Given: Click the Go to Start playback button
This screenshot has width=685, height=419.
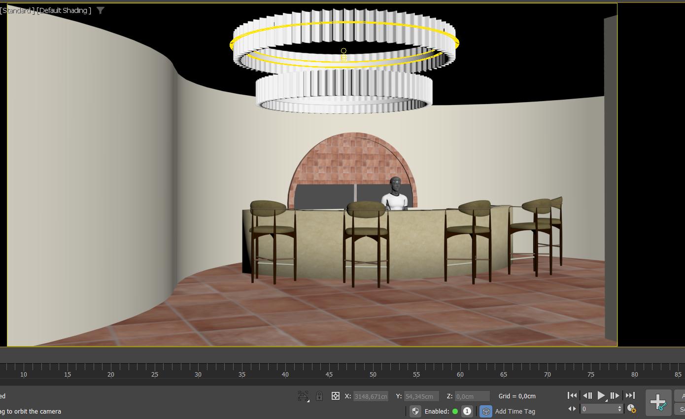Looking at the screenshot, I should click(572, 395).
